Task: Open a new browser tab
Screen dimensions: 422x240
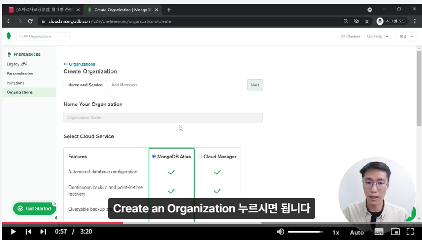Action: pyautogui.click(x=169, y=10)
